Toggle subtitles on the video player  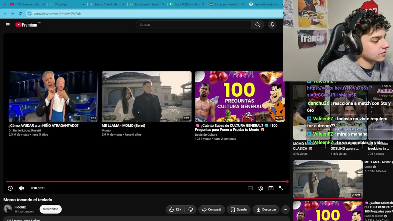(x=250, y=188)
